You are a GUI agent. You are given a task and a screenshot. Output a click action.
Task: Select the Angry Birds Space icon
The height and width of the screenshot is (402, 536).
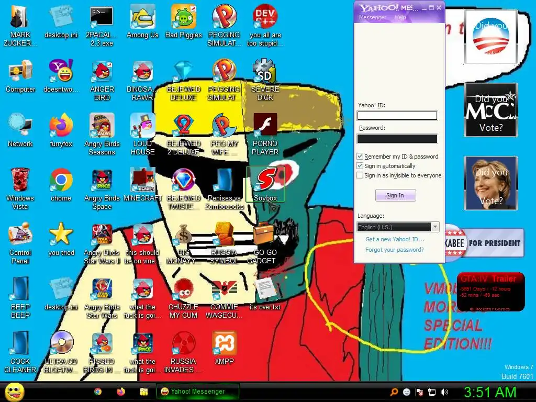tap(102, 188)
